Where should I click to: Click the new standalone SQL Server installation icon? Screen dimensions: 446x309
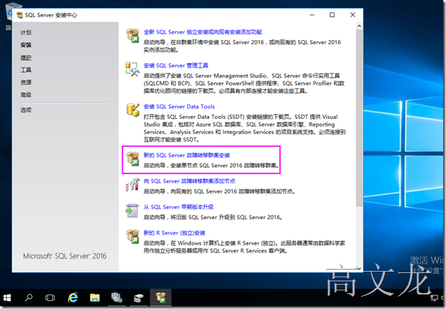[x=132, y=35]
